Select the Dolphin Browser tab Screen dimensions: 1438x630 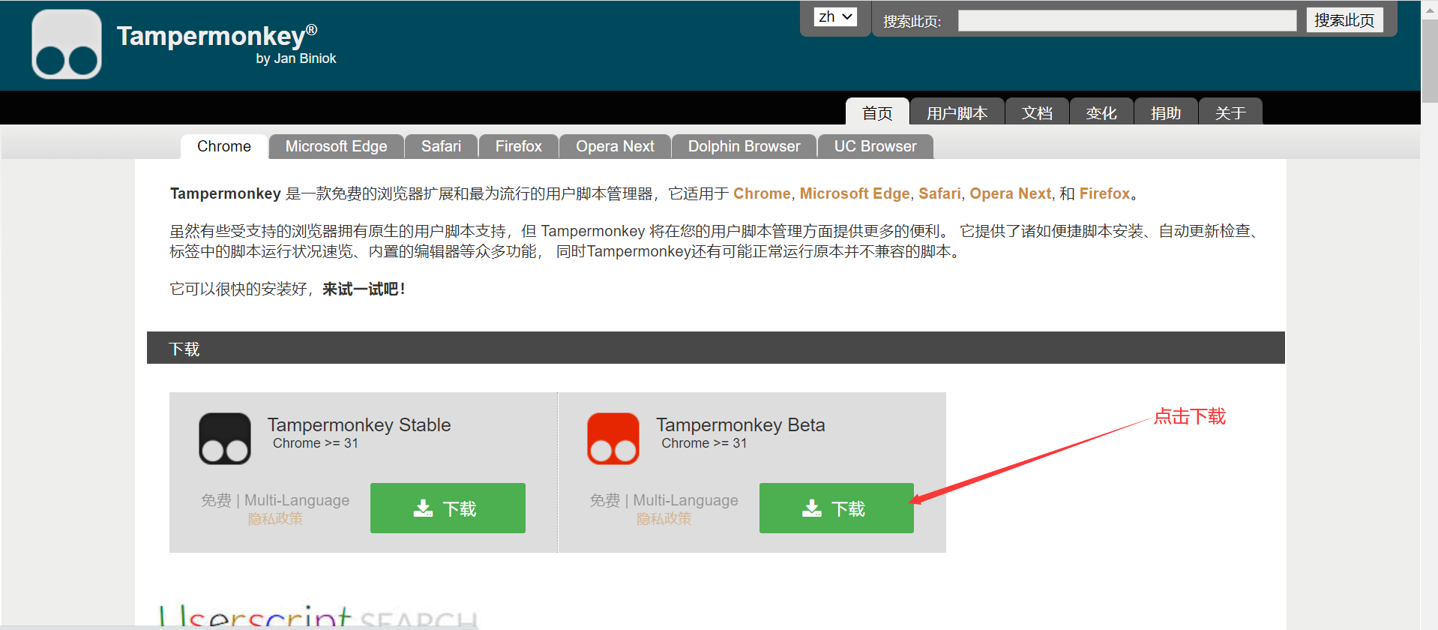(x=744, y=146)
